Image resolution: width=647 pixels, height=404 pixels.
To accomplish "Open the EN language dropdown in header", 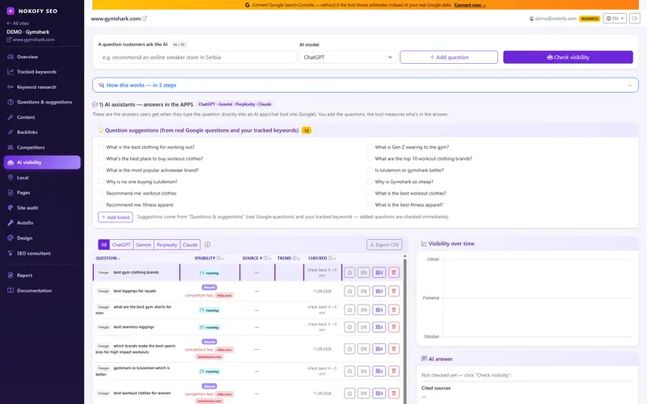I will pyautogui.click(x=615, y=19).
